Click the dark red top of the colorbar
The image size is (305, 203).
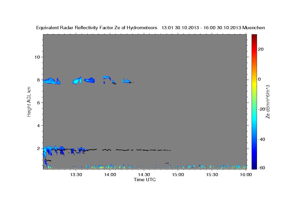(254, 36)
